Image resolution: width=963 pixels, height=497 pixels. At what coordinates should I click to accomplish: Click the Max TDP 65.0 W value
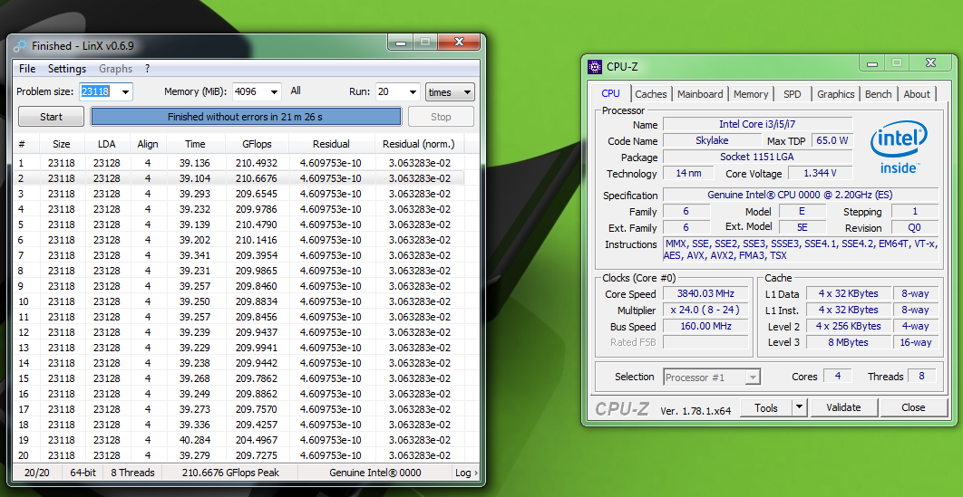click(832, 141)
